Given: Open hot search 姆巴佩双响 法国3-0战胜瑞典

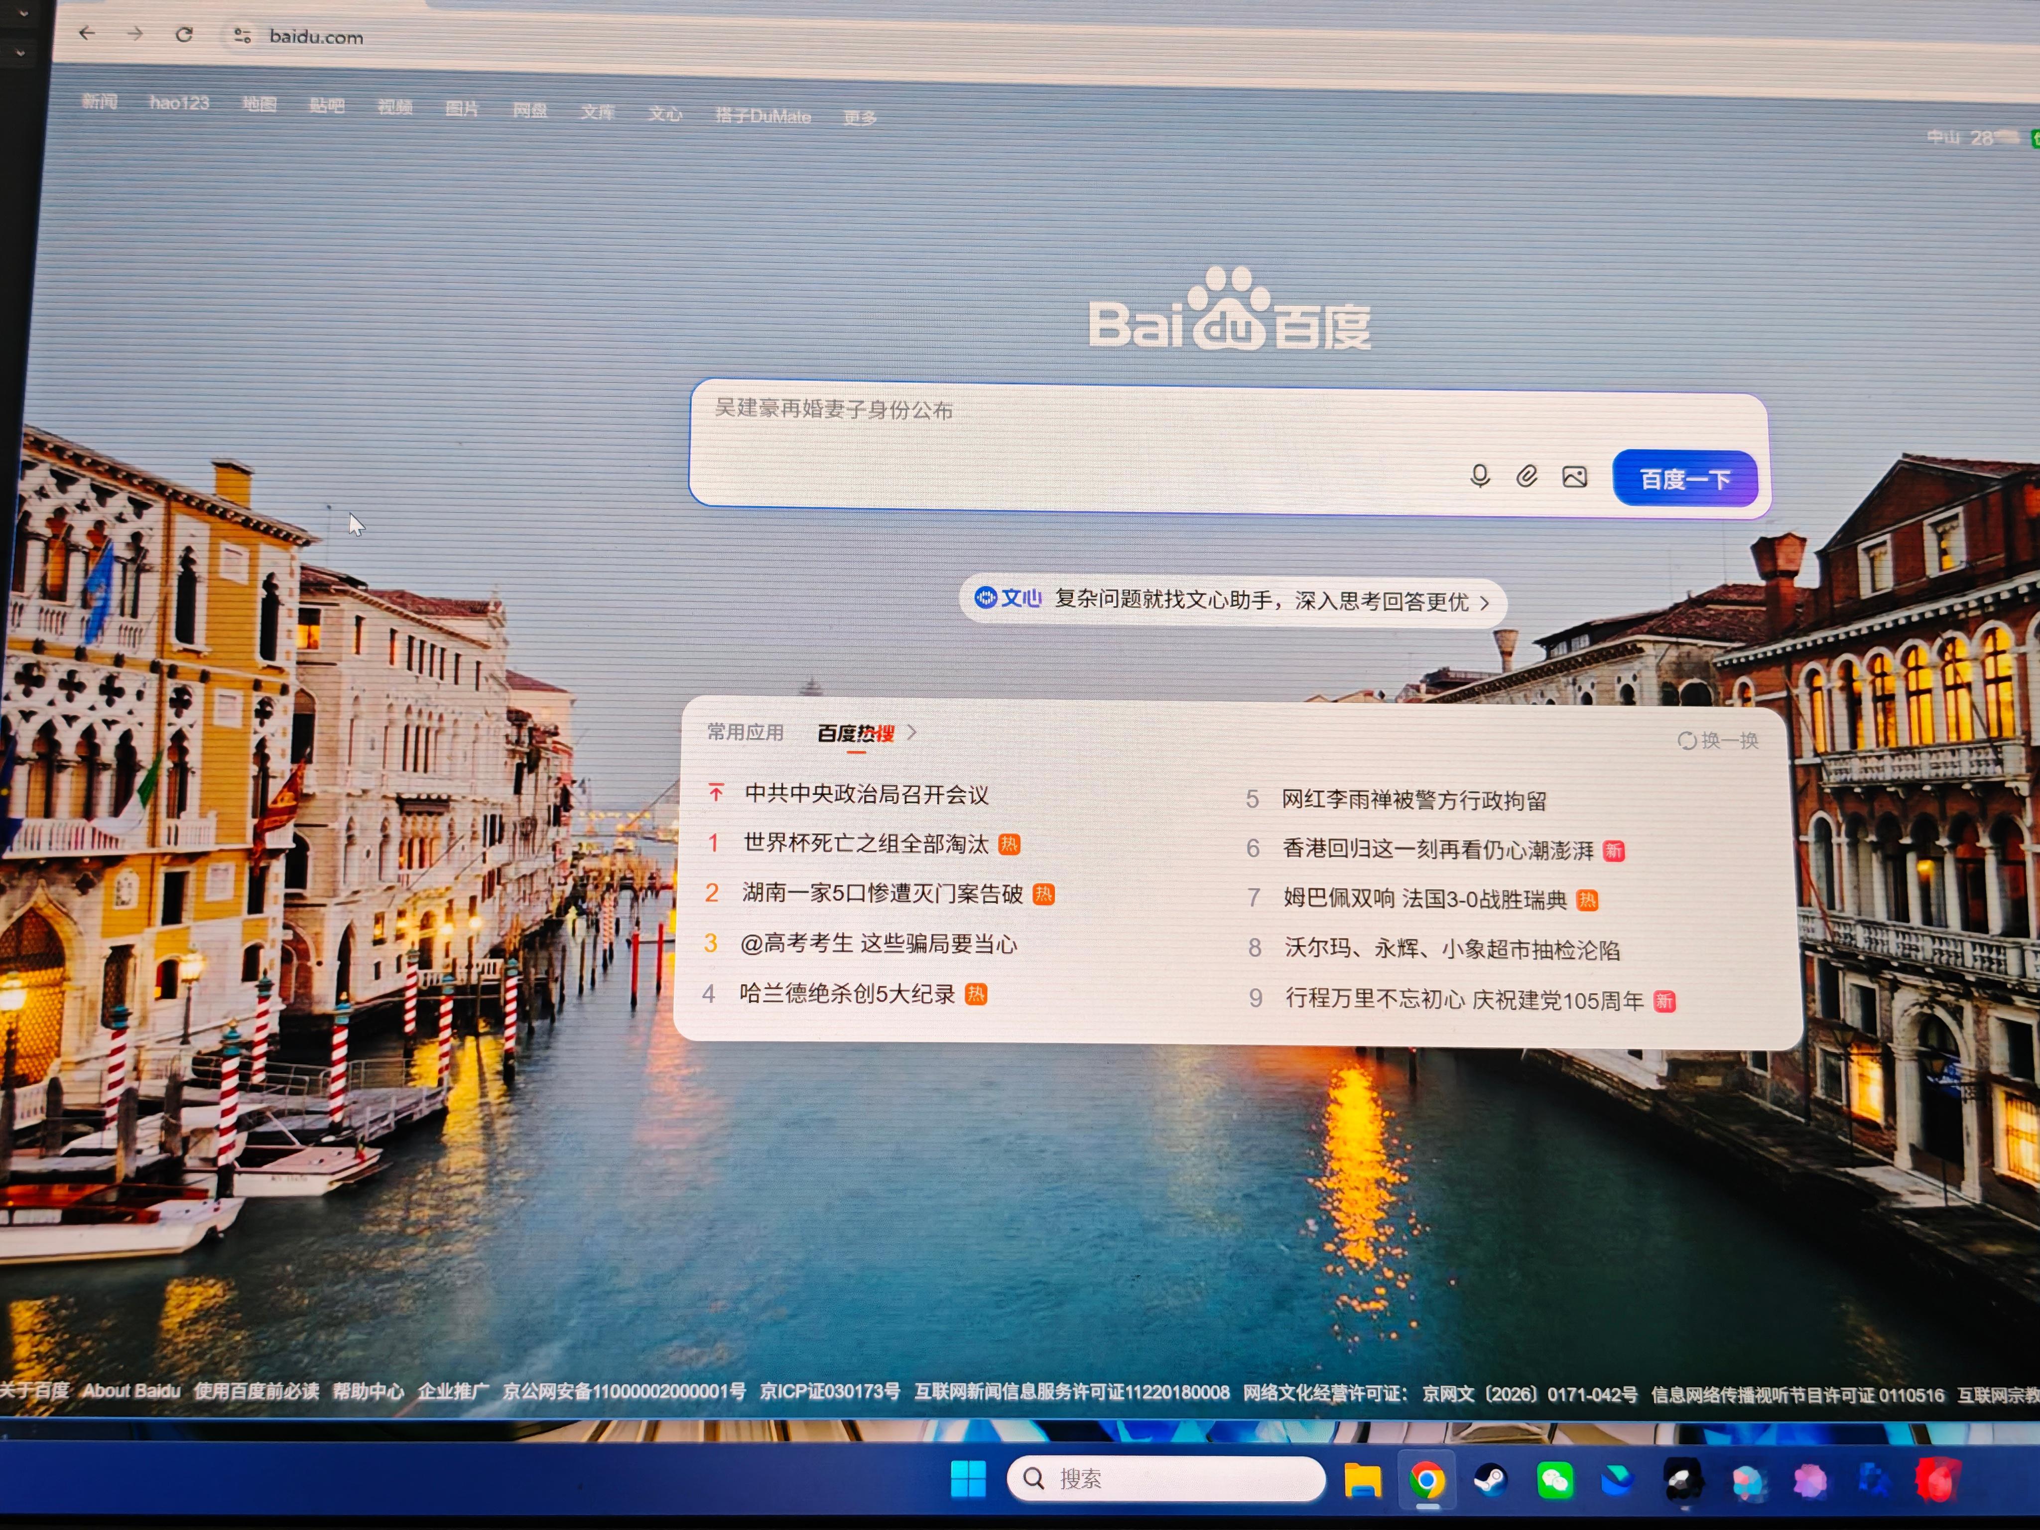Looking at the screenshot, I should click(x=1425, y=899).
